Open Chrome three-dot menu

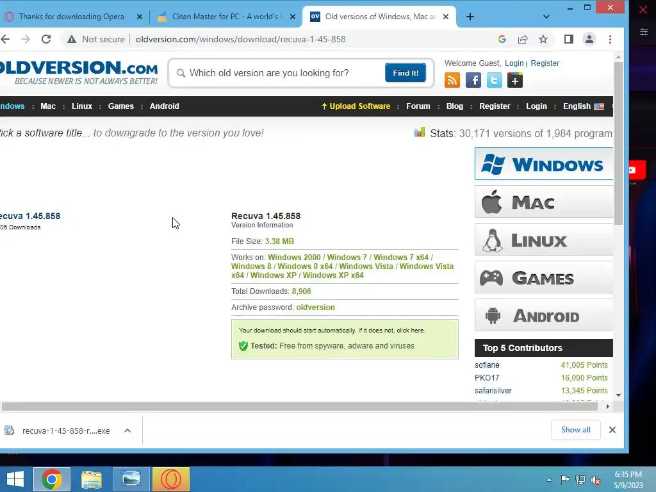[610, 39]
